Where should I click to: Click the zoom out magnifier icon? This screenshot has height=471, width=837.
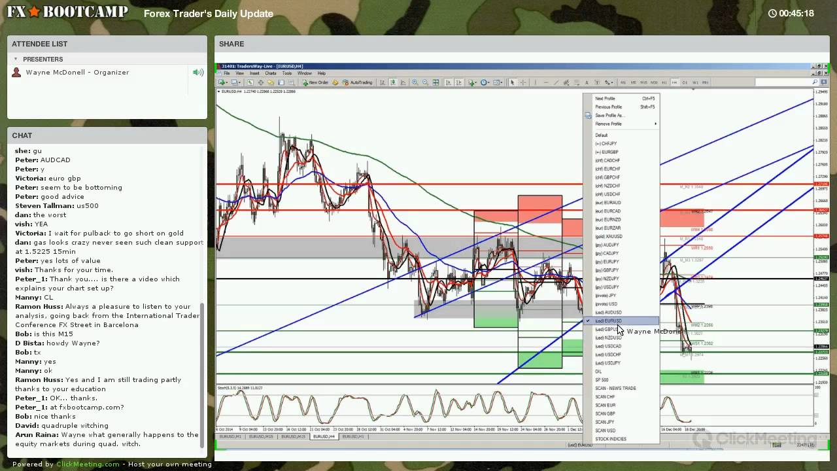pyautogui.click(x=425, y=82)
